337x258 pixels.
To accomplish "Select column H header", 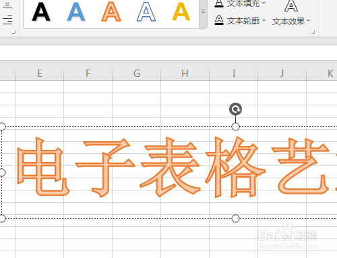I will coord(185,74).
